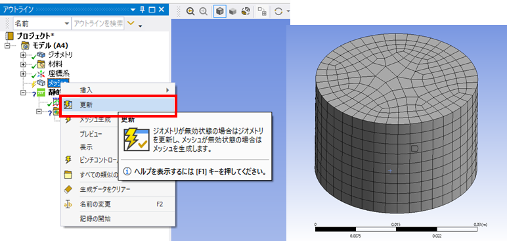Select the 材料 tree item
Image resolution: width=507 pixels, height=241 pixels.
coord(55,64)
